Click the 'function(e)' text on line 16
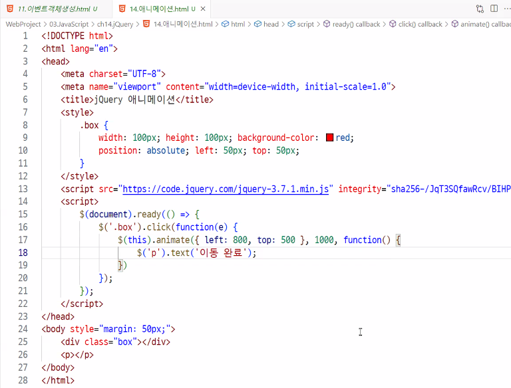 [x=202, y=227]
